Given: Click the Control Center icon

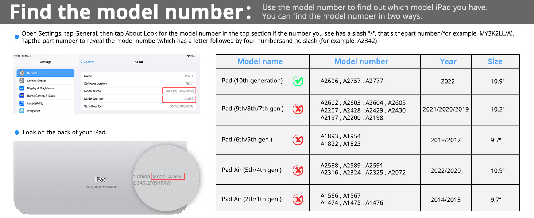Looking at the screenshot, I should pos(22,81).
